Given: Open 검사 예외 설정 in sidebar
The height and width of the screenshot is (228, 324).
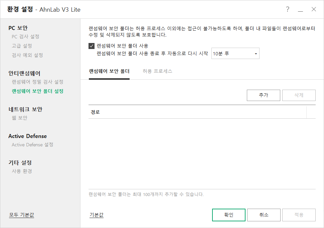Looking at the screenshot, I should pos(27,55).
